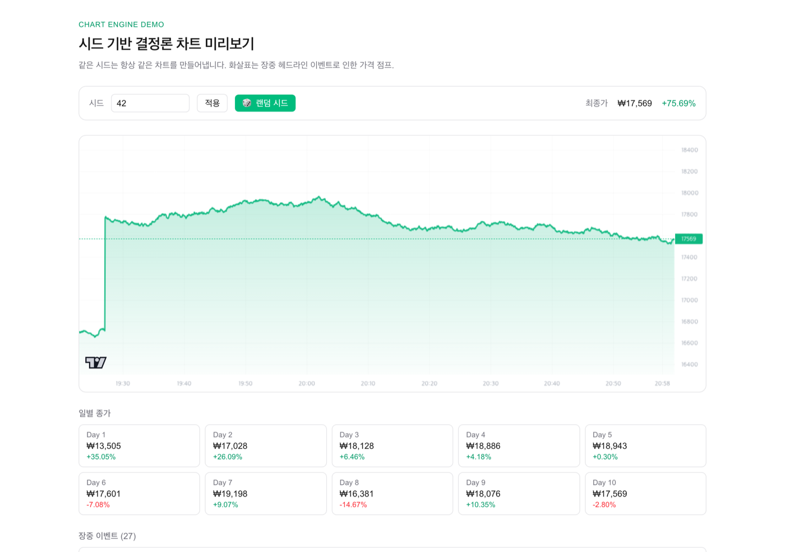Click the CHART ENGINE DEMO heading text
The image size is (785, 552).
pyautogui.click(x=121, y=25)
